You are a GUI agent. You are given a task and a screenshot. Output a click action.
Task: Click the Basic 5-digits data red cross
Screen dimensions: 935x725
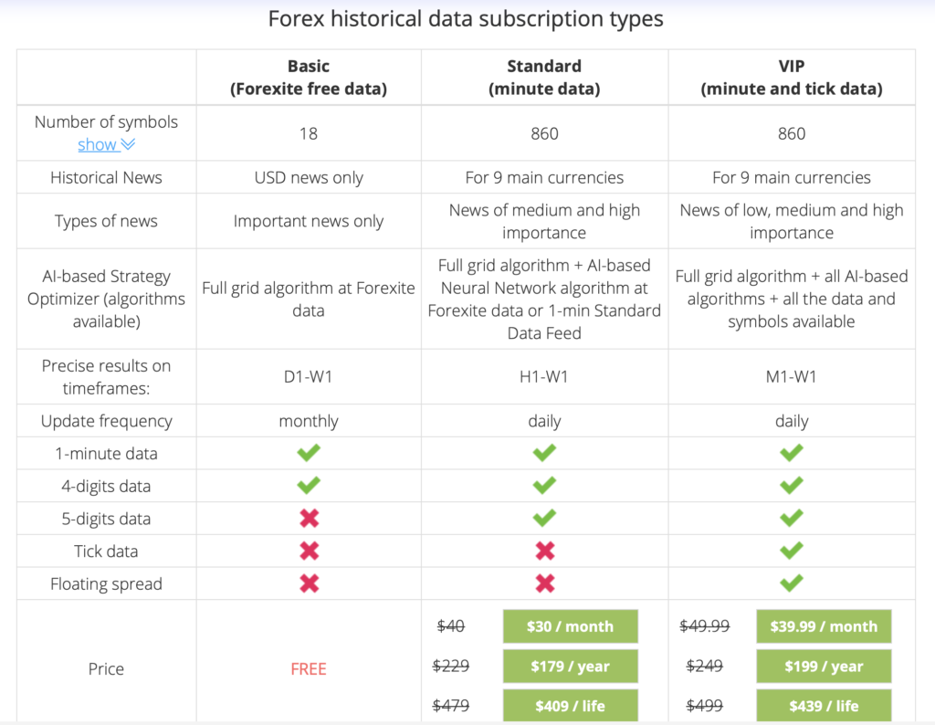(309, 518)
